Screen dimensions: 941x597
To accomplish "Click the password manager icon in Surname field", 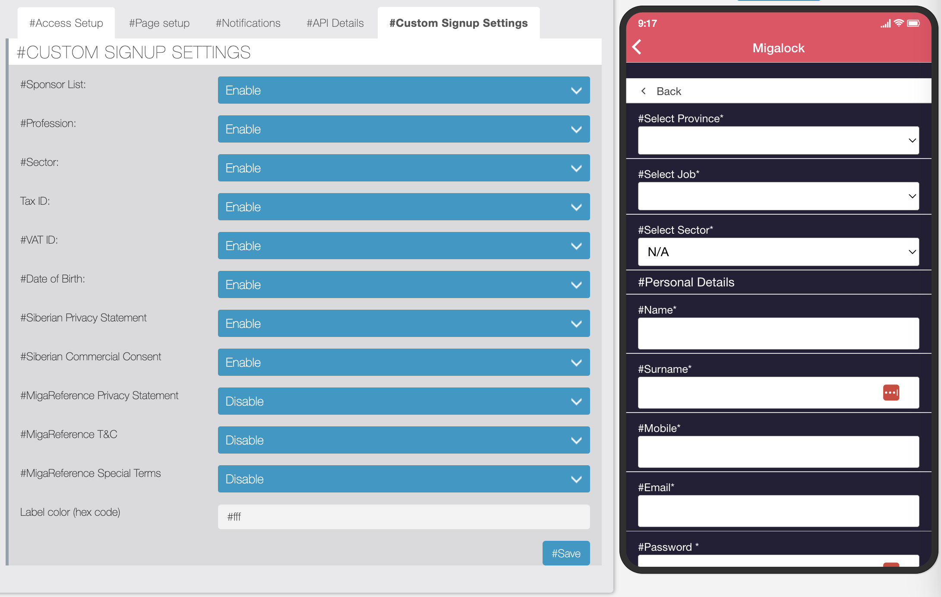I will pyautogui.click(x=891, y=393).
